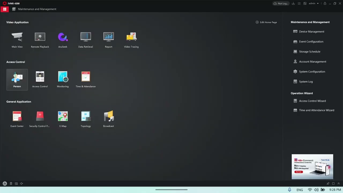Pin the bottom alarm panel
Viewport: 343px width, 193px height.
pos(328,184)
